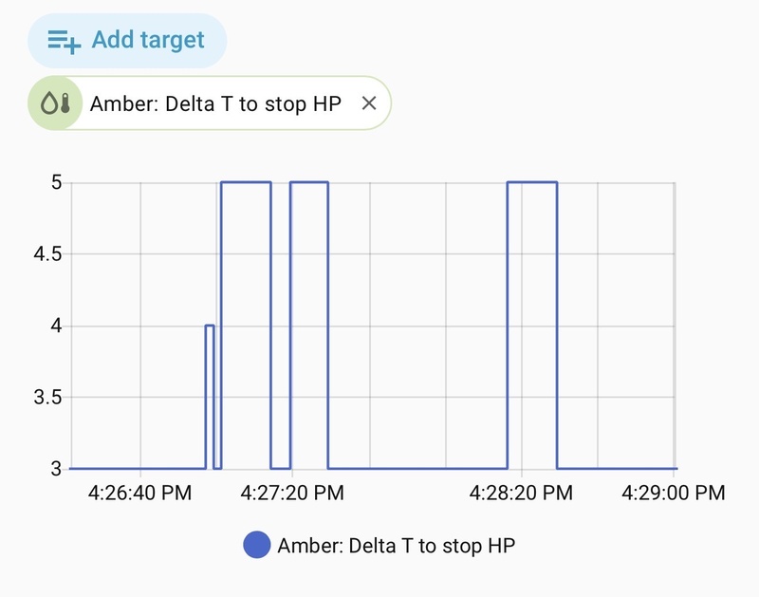759x597 pixels.
Task: Click the top of the first plateau at 5
Action: coord(246,182)
